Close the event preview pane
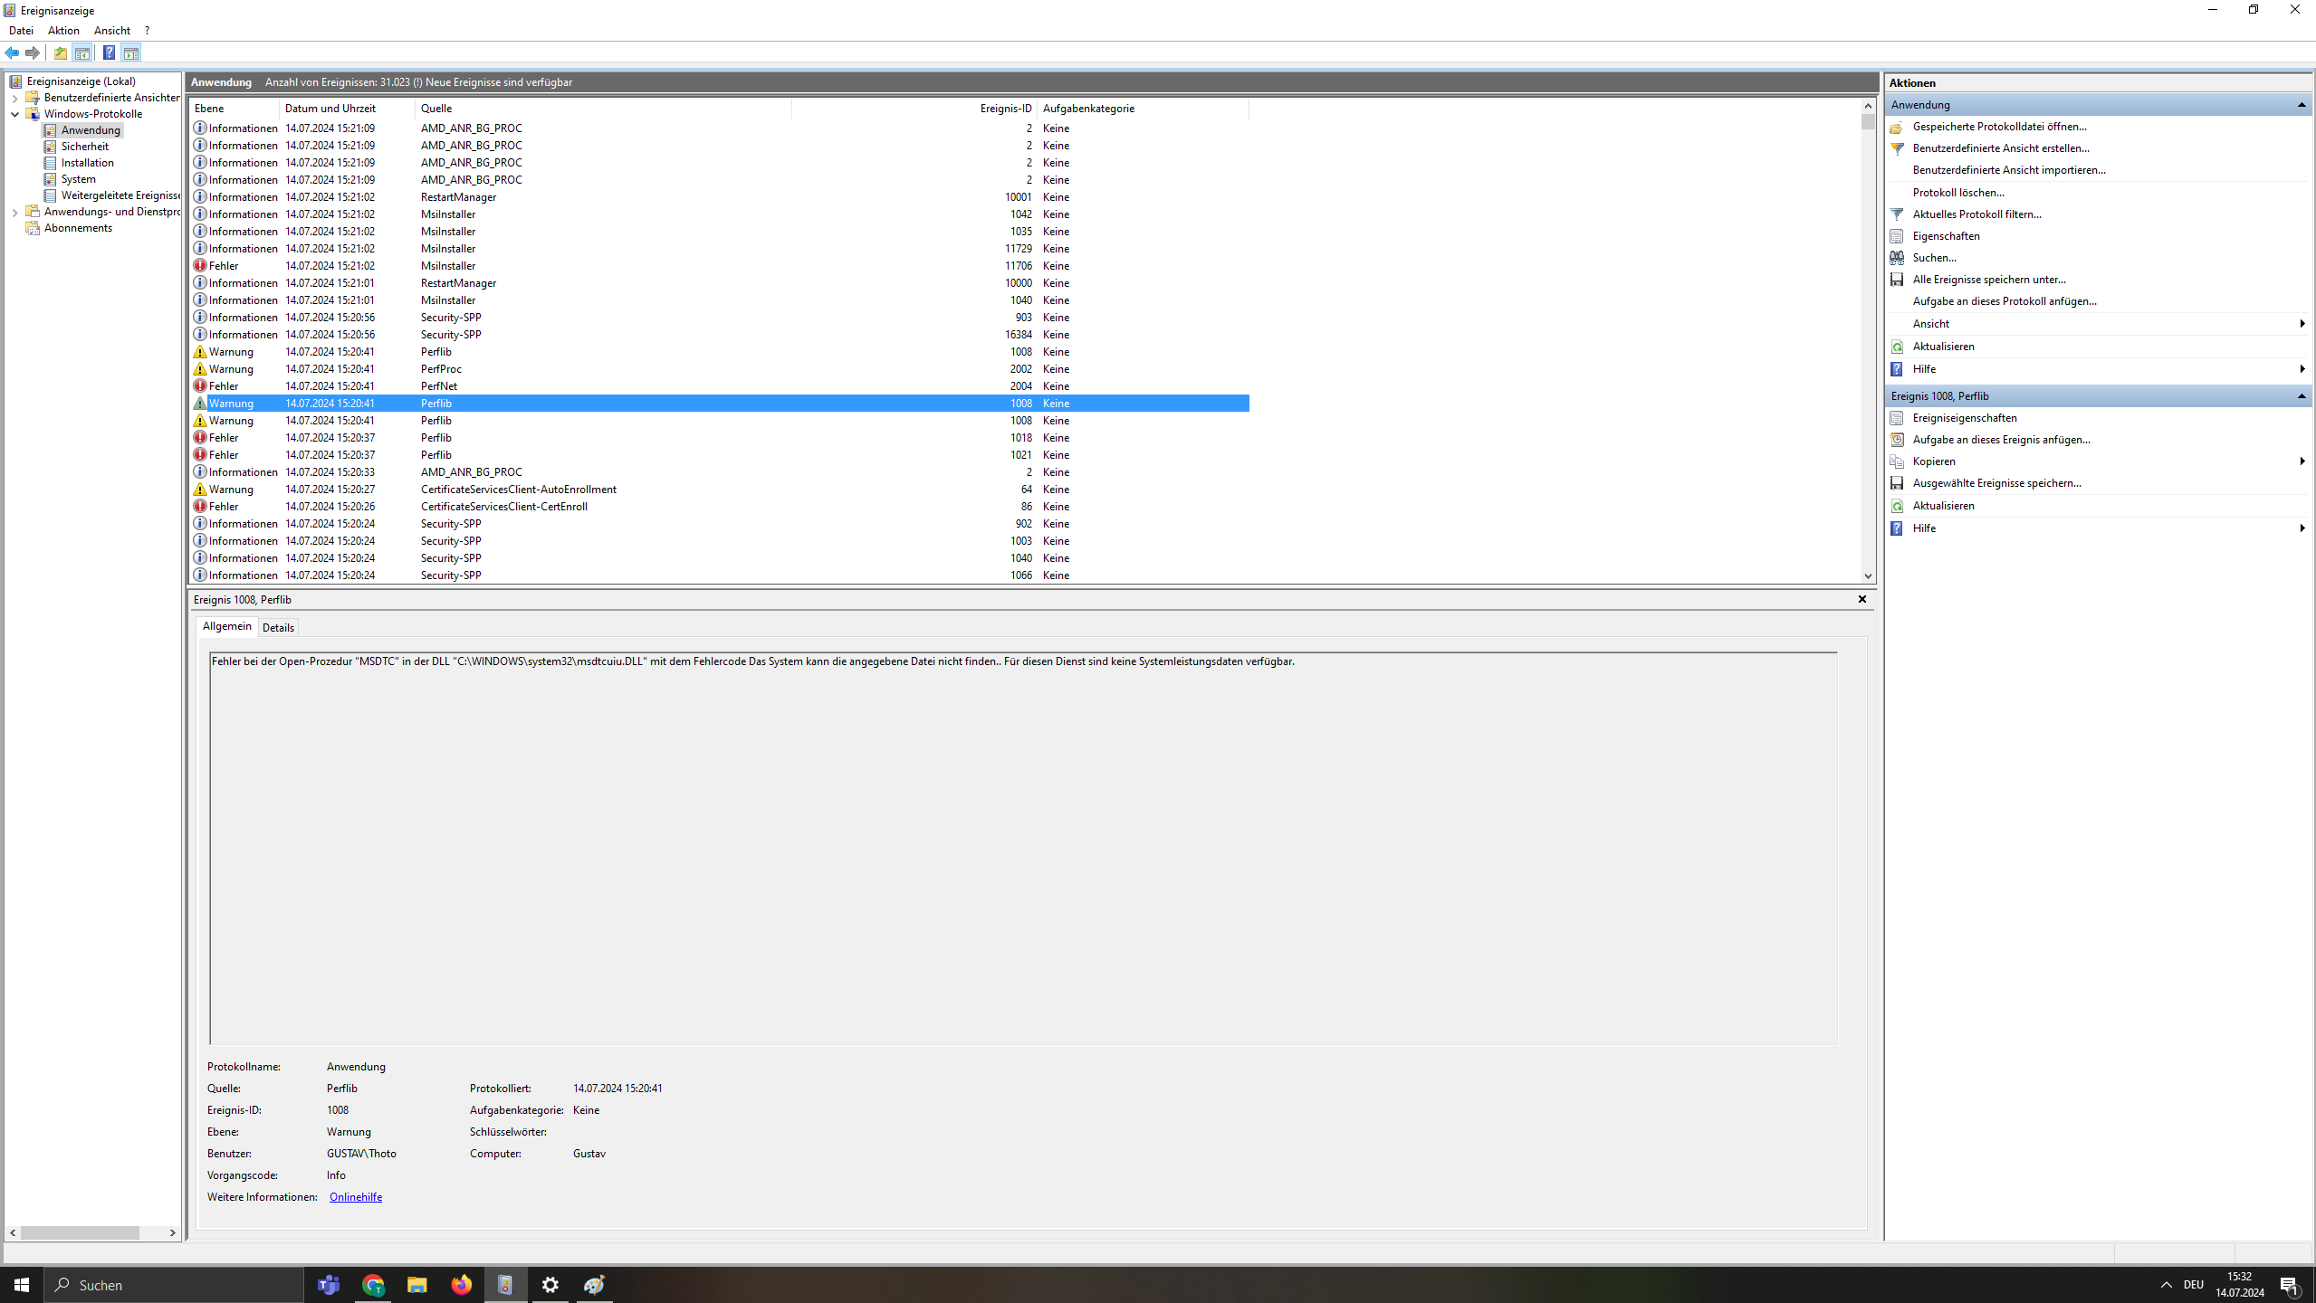This screenshot has height=1303, width=2316. pos(1861,599)
